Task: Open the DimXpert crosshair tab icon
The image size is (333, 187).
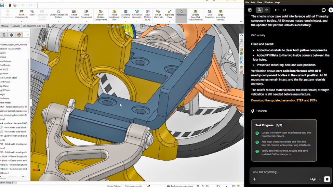Action: pos(11,35)
